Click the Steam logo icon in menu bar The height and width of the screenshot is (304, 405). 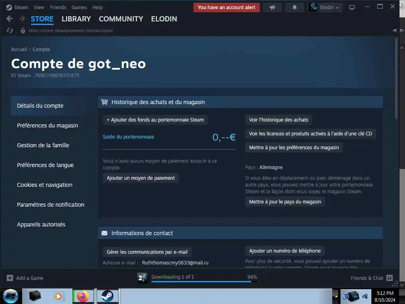9,8
